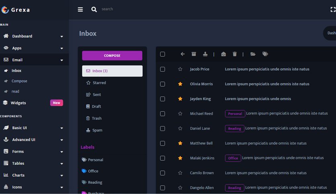
Task: Toggle the hamburger sidebar menu icon
Action: 80,9
